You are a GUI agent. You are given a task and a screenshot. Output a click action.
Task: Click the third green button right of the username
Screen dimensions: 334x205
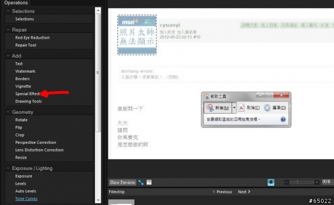point(289,25)
